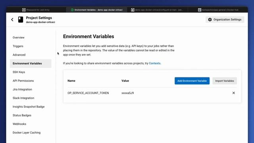Image resolution: width=254 pixels, height=143 pixels.
Task: Open the Status Badges section
Action: coord(22,115)
